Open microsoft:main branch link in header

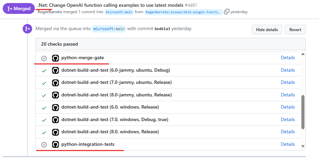click(119, 12)
